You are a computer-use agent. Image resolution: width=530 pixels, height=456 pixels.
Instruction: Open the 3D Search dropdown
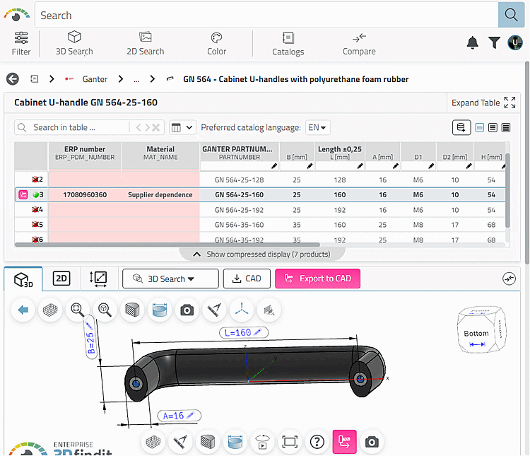170,279
